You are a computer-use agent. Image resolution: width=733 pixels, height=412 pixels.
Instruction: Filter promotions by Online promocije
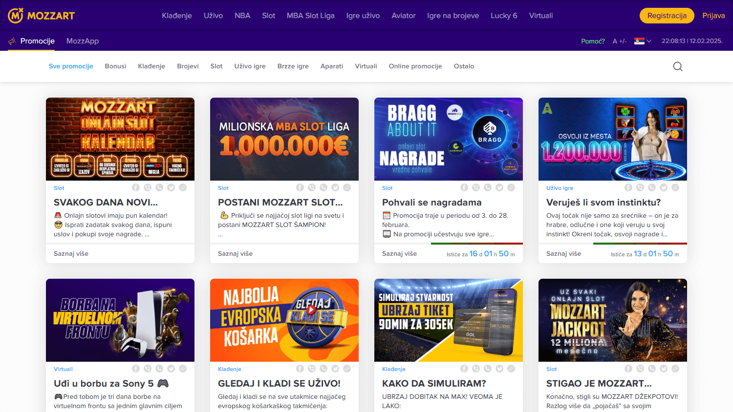point(415,66)
